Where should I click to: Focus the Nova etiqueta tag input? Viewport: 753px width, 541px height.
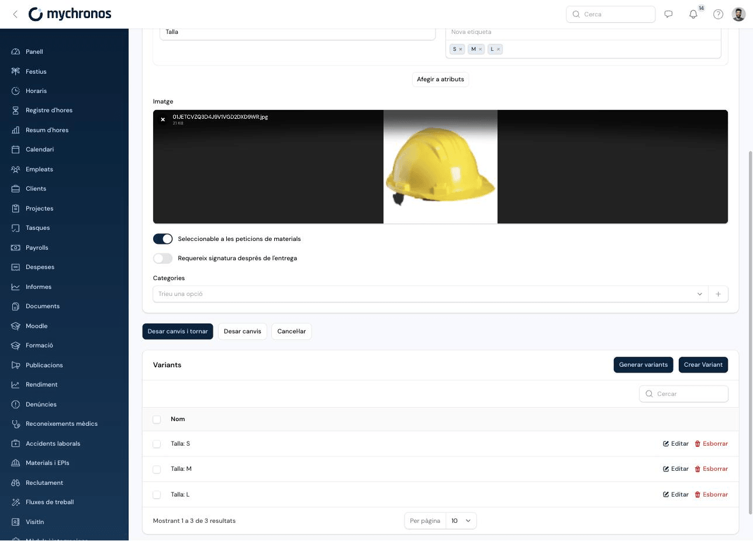(x=583, y=32)
